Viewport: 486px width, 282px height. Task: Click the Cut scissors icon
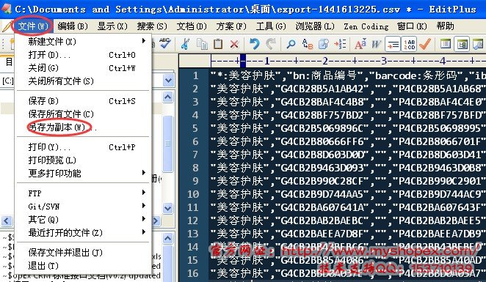185,44
